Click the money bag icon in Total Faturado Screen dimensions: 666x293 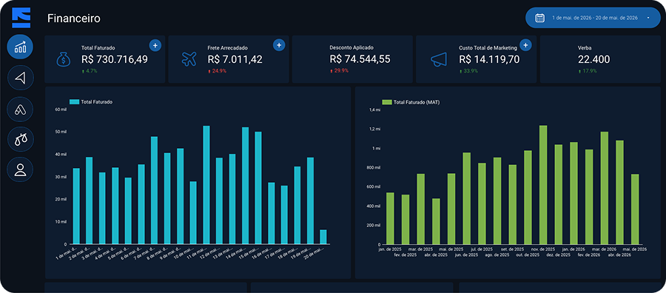(x=64, y=59)
